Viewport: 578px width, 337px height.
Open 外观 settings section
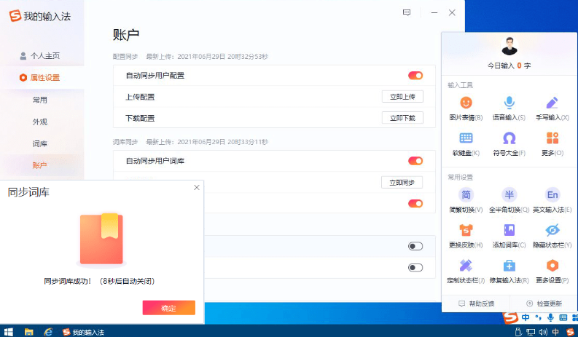pyautogui.click(x=40, y=122)
